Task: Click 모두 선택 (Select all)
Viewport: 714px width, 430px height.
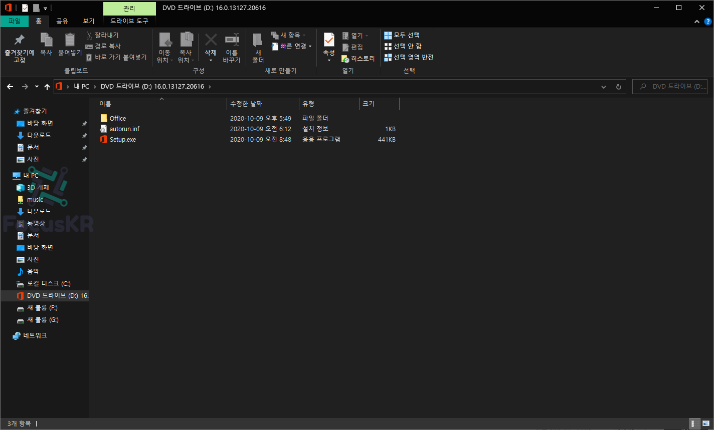Action: pos(402,35)
